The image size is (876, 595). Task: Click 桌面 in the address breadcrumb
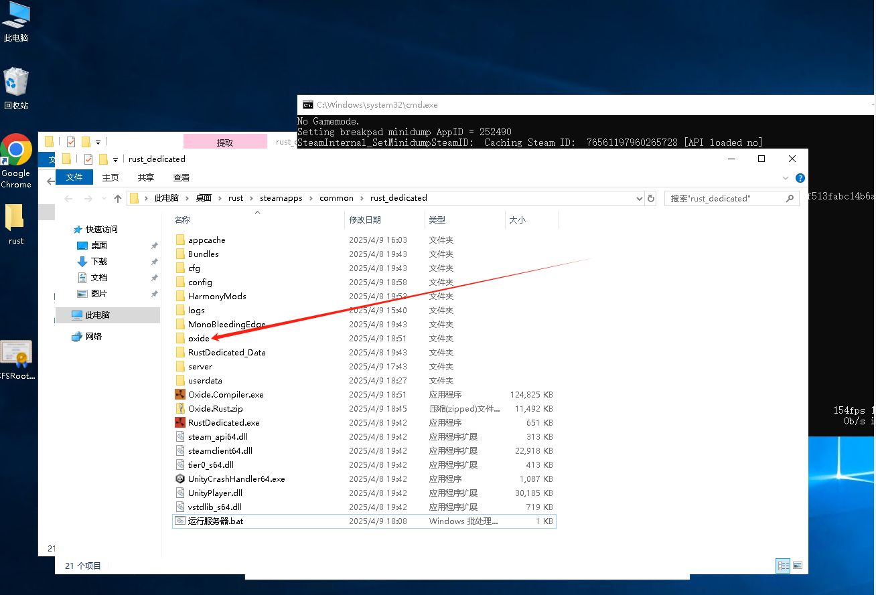point(204,198)
